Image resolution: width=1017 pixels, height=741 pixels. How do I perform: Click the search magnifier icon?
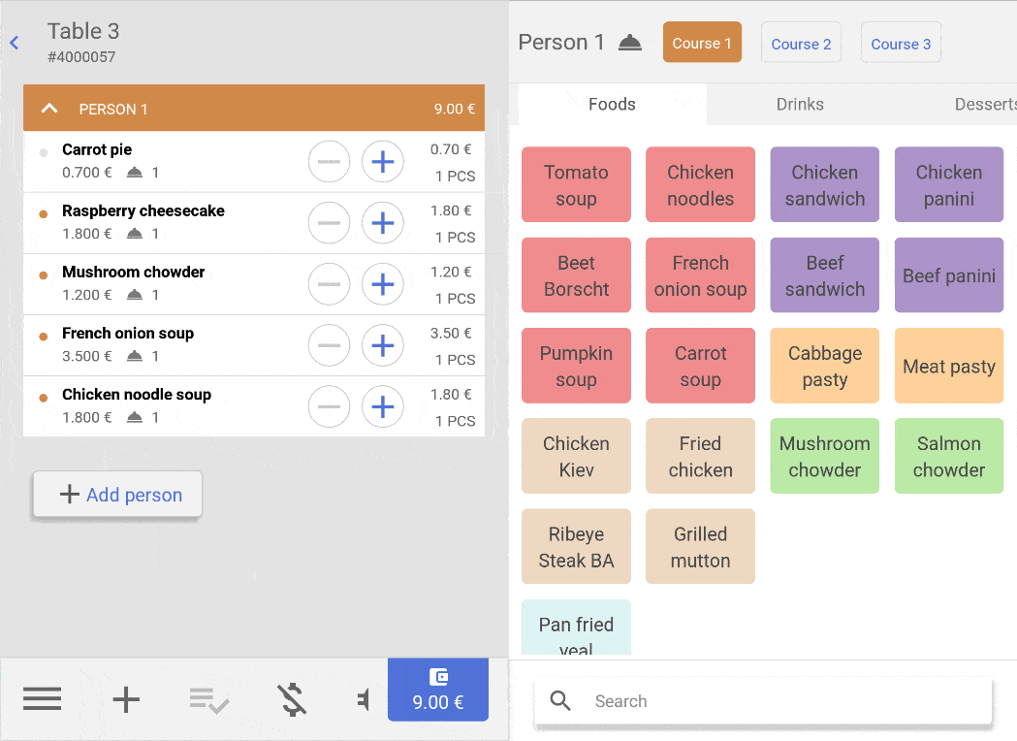560,701
